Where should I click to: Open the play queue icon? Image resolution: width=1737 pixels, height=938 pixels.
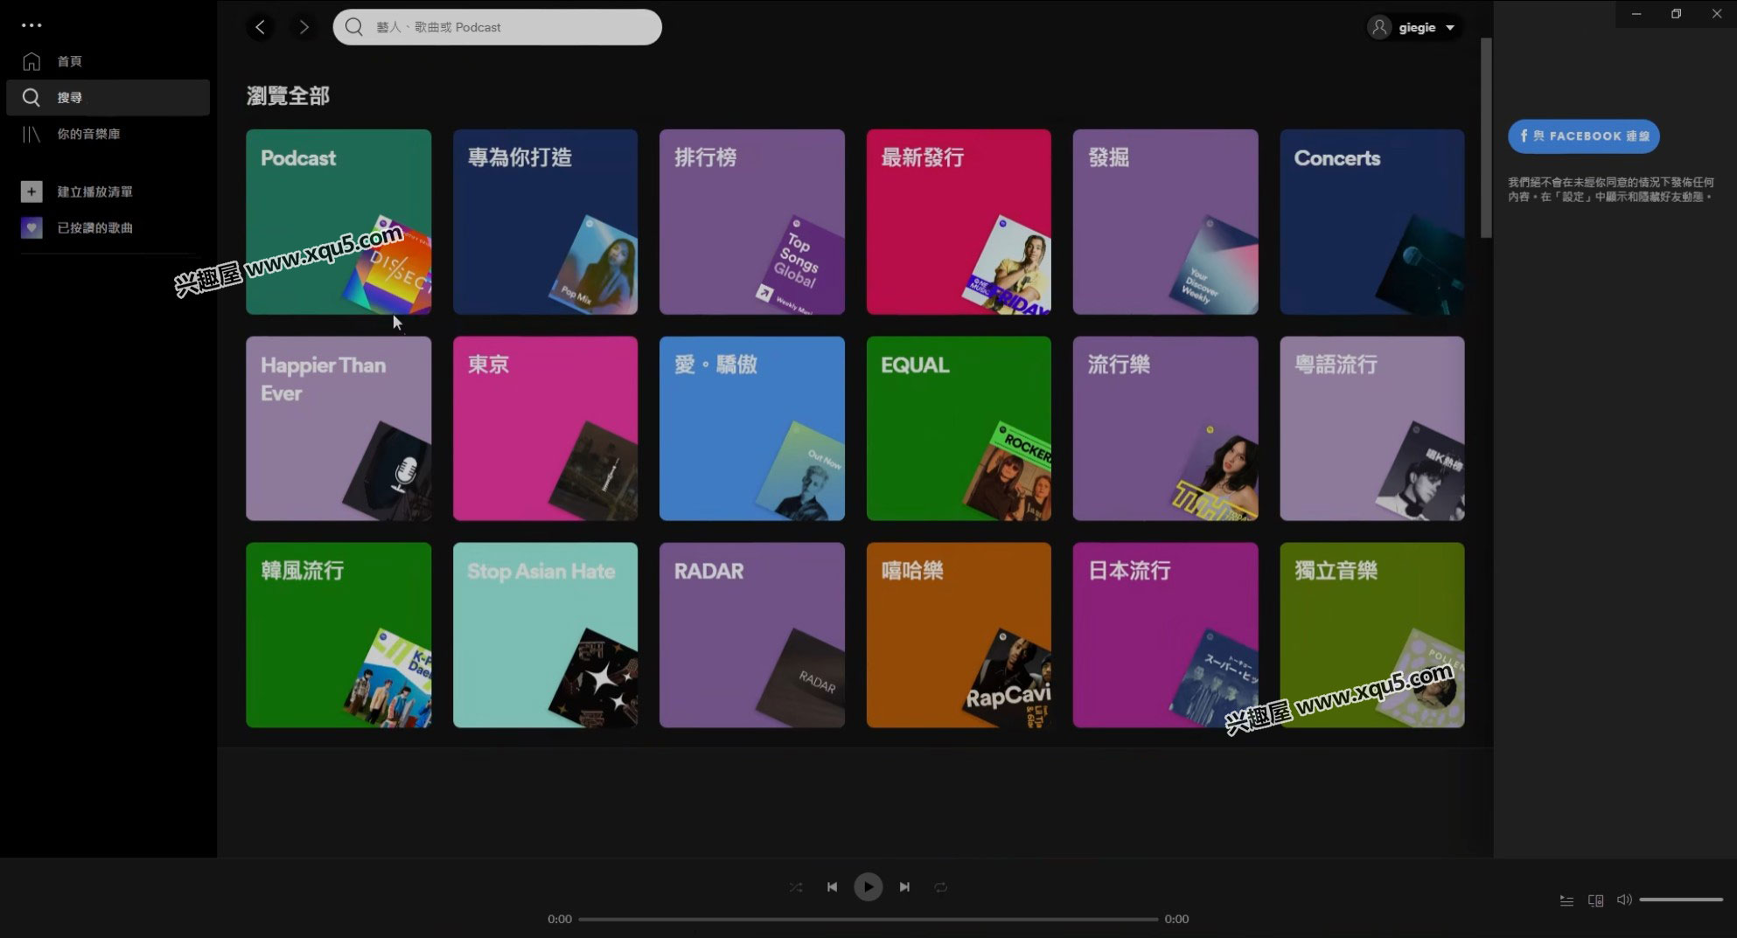pyautogui.click(x=1566, y=900)
